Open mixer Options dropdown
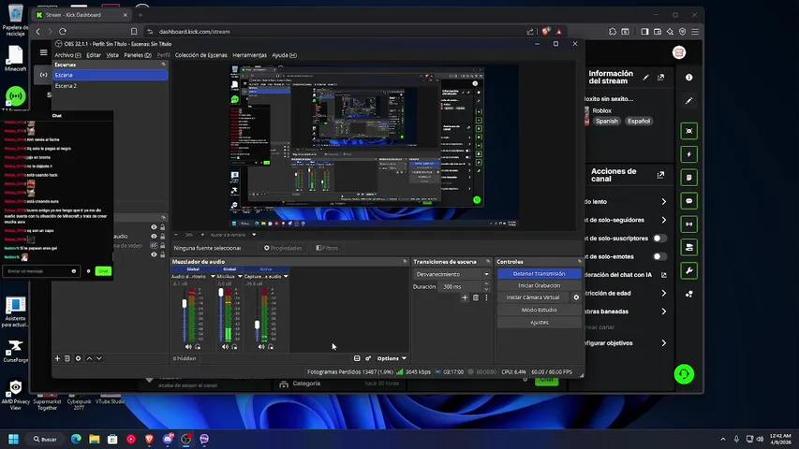Screen dimensions: 799x449 392,358
